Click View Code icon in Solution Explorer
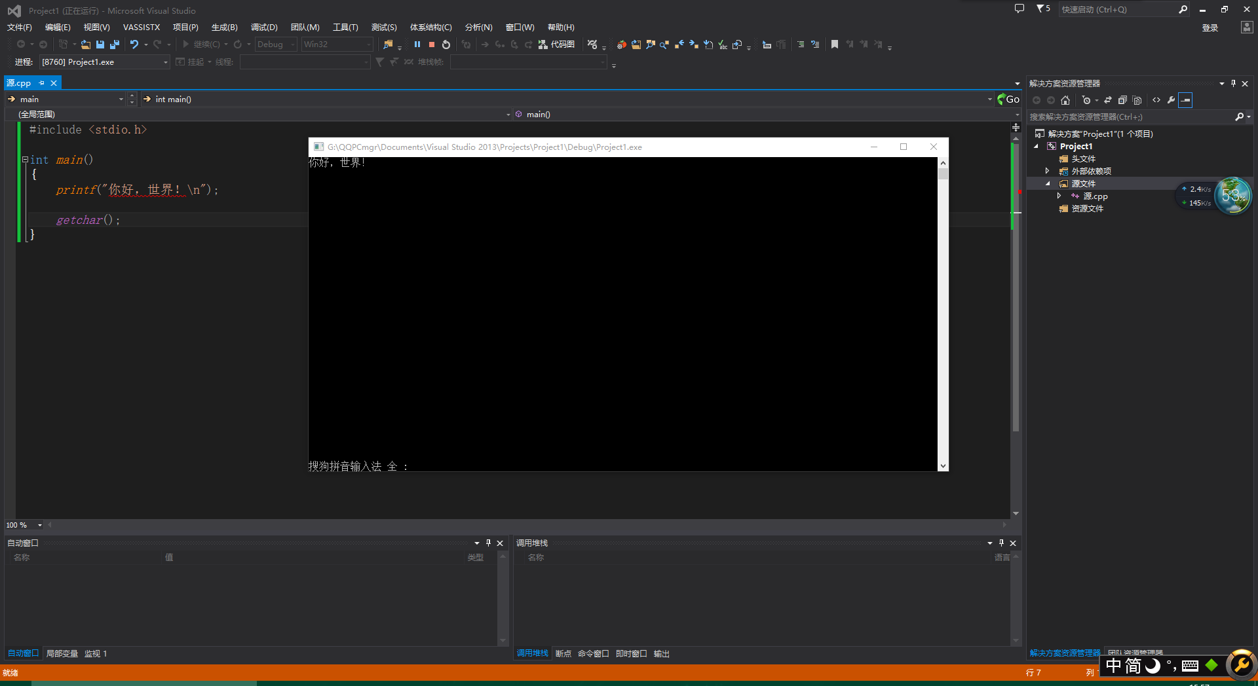 [1156, 100]
